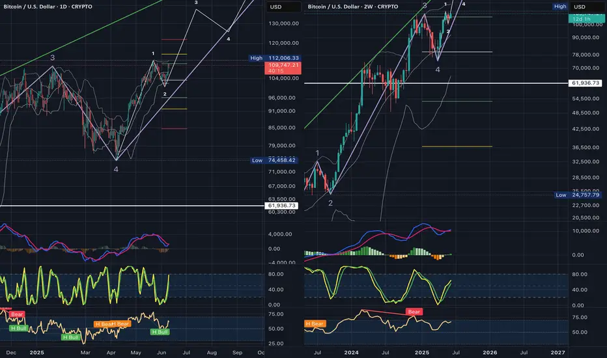Click the May label on the 1D time axis
This screenshot has width=607, height=358.
pyautogui.click(x=136, y=353)
